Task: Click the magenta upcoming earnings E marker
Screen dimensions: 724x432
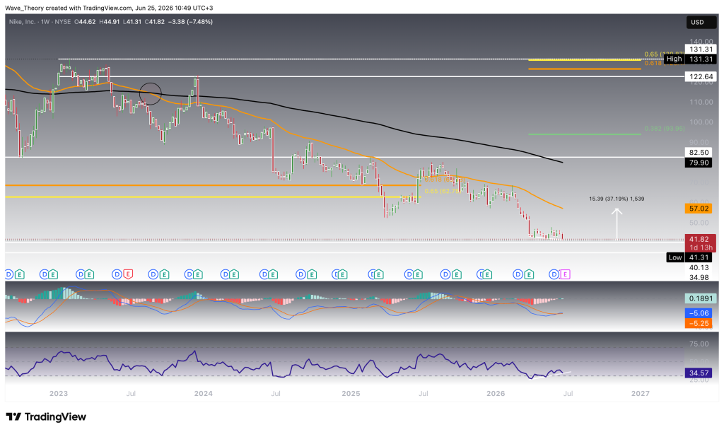Action: tap(565, 274)
